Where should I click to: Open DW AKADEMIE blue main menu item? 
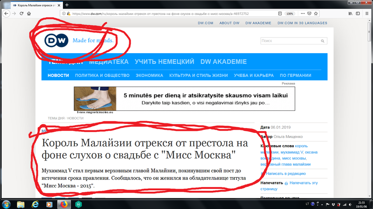[224, 62]
